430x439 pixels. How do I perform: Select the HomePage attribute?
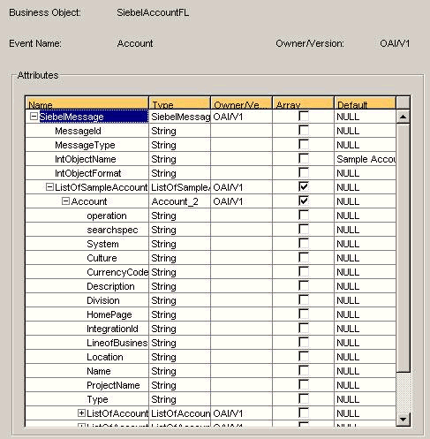click(x=109, y=314)
